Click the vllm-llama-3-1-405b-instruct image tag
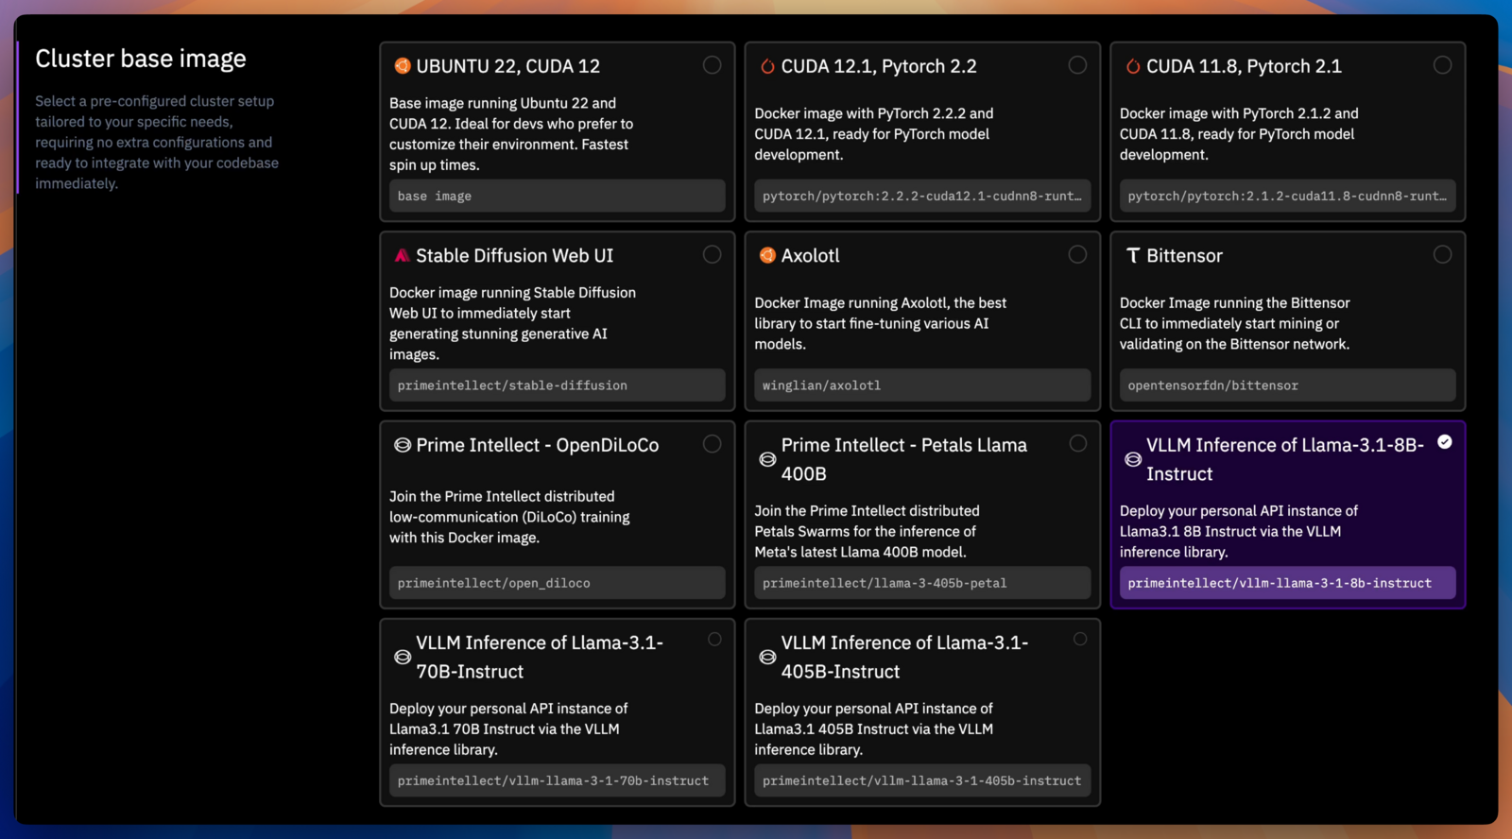Image resolution: width=1512 pixels, height=839 pixels. coord(922,780)
